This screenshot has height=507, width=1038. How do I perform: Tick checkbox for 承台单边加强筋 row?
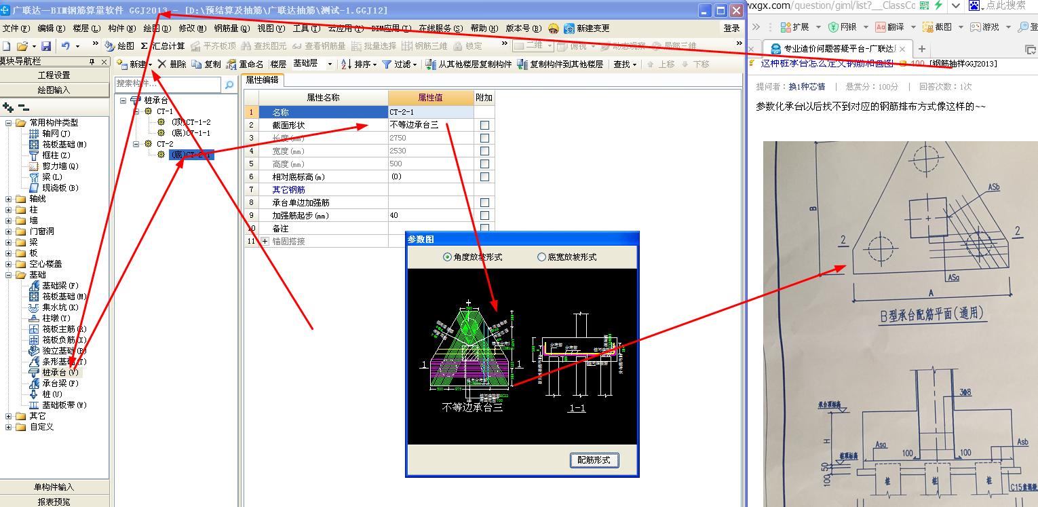coord(484,203)
